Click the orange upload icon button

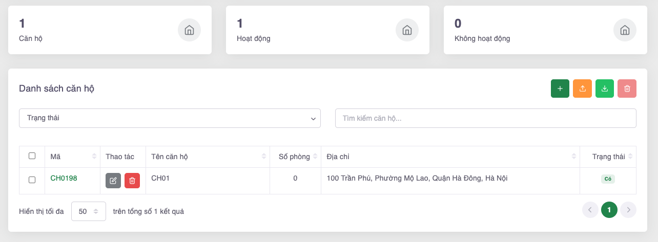(x=582, y=89)
